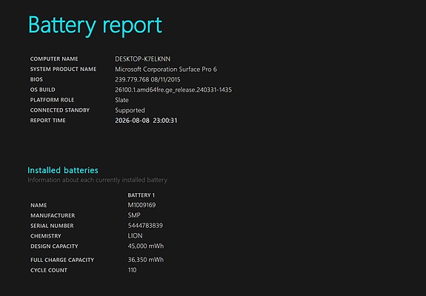Click the BATTERY 1 column header
The width and height of the screenshot is (426, 296).
(141, 195)
